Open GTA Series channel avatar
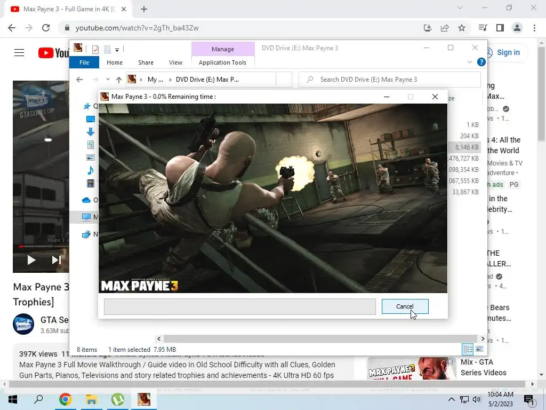This screenshot has height=410, width=546. 23,324
